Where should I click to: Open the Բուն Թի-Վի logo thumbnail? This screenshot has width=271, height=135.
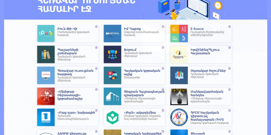(46, 33)
